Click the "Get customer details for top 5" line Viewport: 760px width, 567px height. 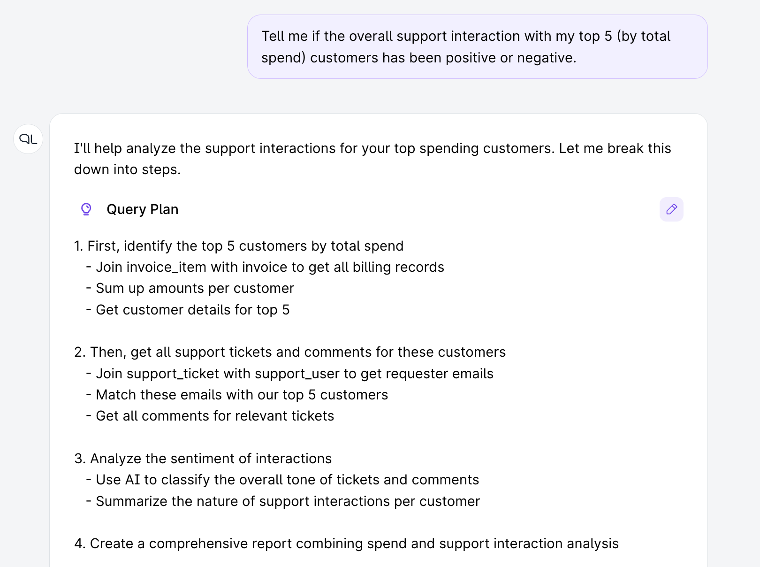(192, 310)
